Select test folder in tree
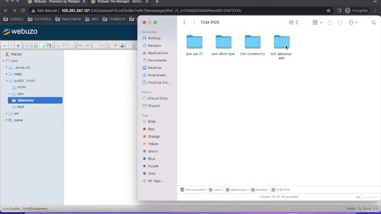Image resolution: width=381 pixels, height=214 pixels. point(18,107)
